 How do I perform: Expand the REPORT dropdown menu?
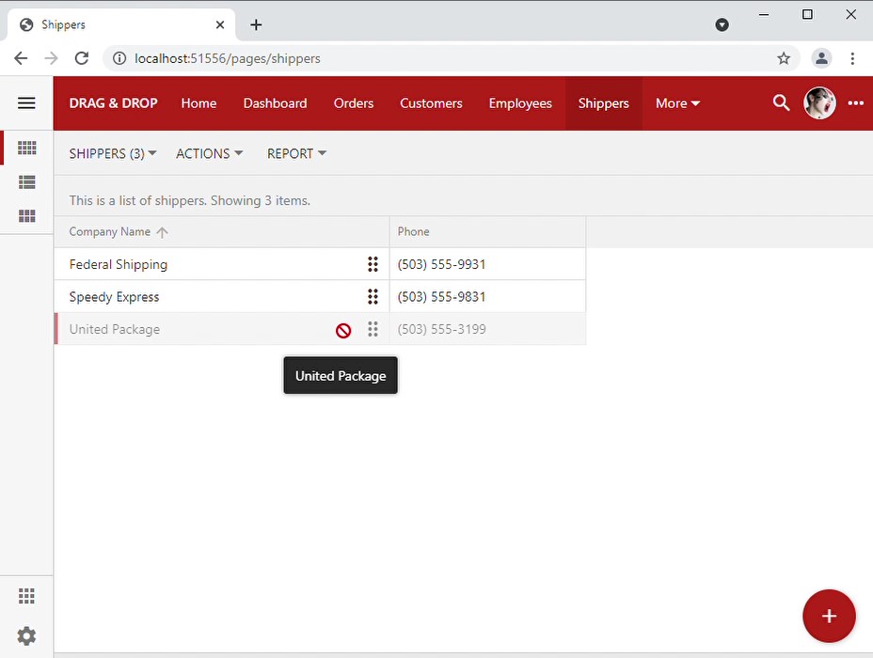coord(296,153)
